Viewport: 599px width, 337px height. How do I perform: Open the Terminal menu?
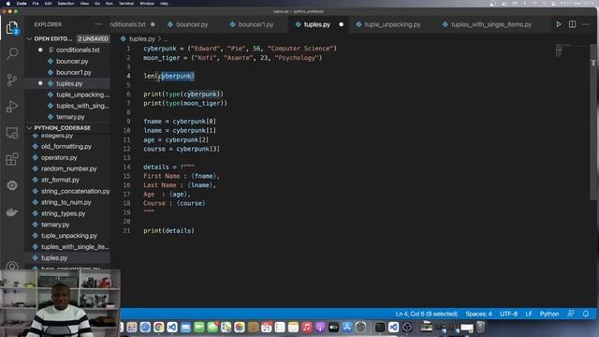pyautogui.click(x=126, y=4)
